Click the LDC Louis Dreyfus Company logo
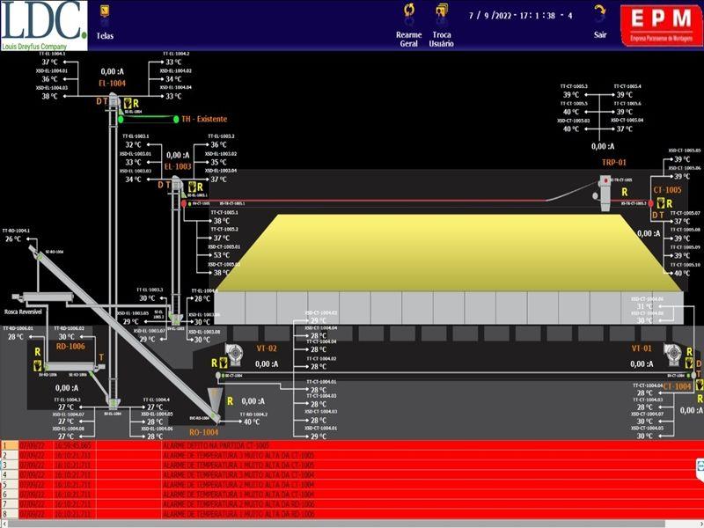 [44, 24]
